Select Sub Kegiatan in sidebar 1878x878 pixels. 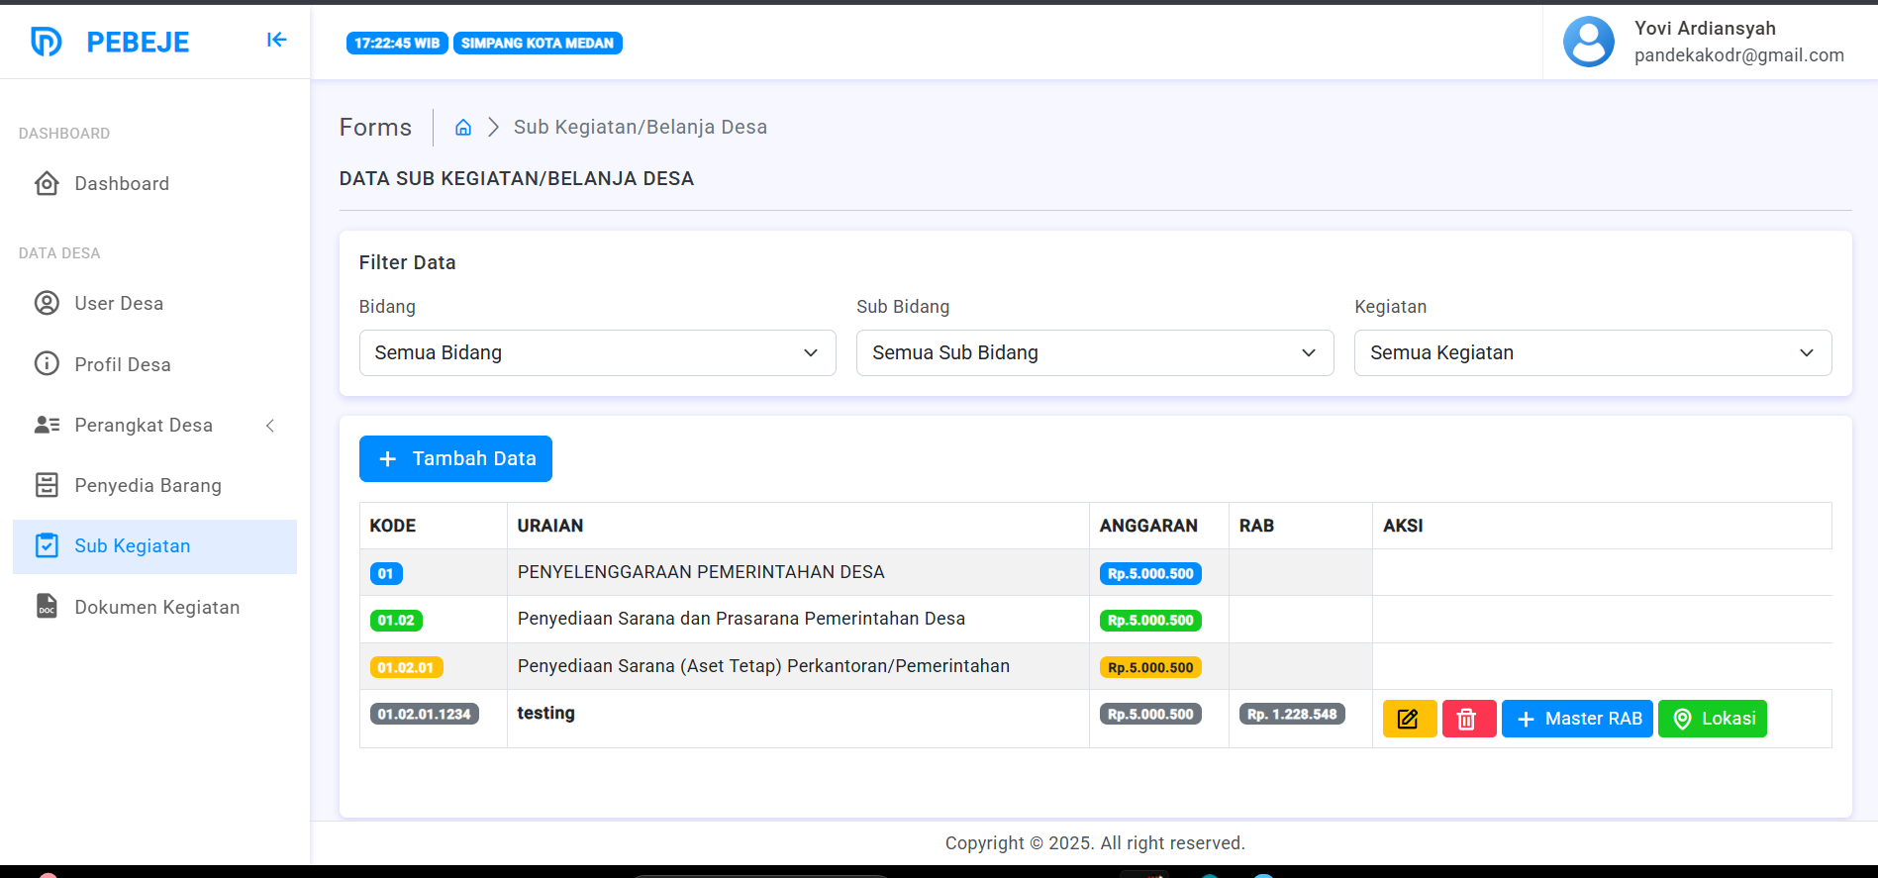pyautogui.click(x=133, y=546)
